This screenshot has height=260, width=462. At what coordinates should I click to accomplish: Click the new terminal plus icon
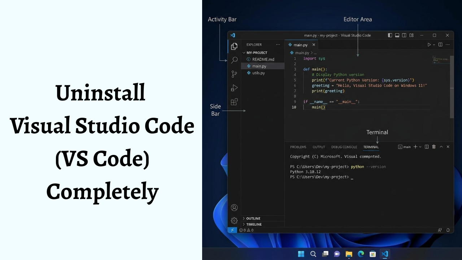415,147
